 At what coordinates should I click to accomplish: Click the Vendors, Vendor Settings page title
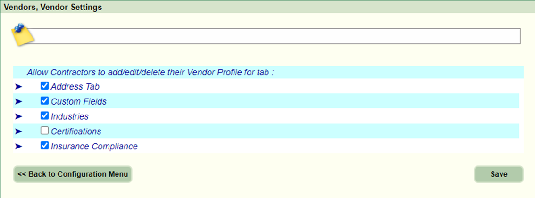53,7
